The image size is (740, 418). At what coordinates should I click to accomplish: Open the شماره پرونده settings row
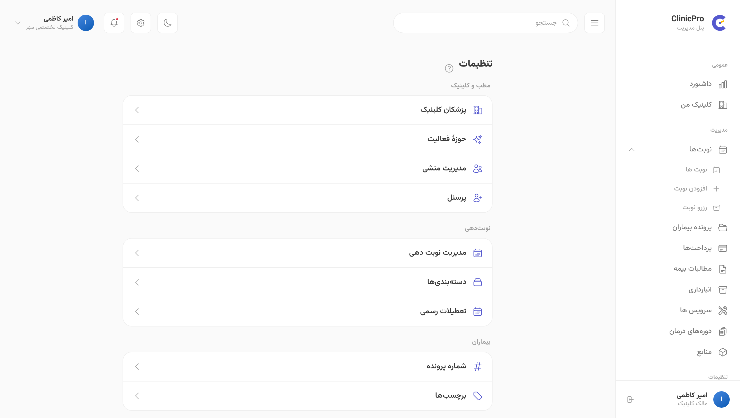[307, 367]
